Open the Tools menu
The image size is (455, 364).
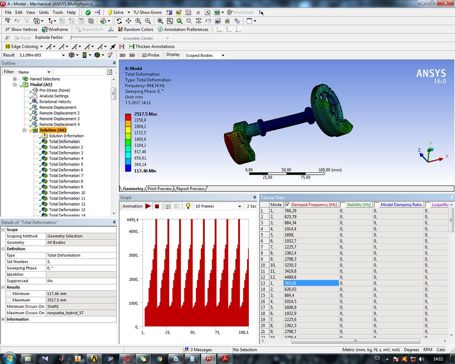(x=57, y=12)
